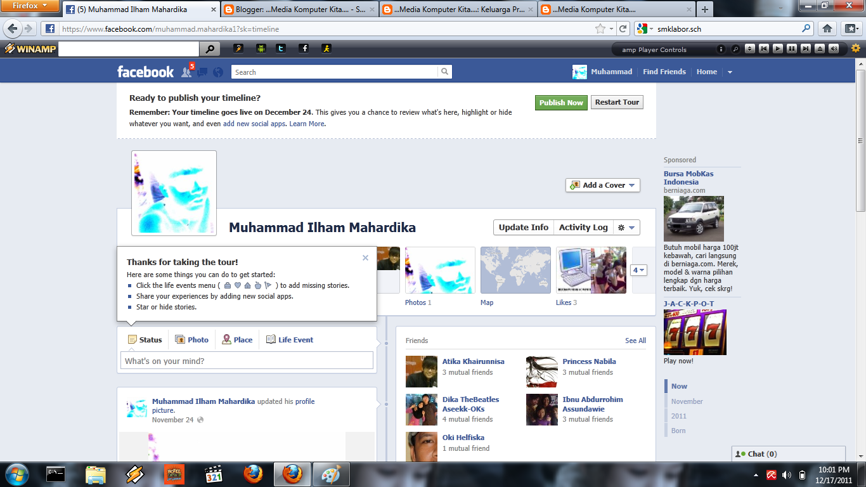Open Facebook friend requests icon showing 5

[186, 72]
